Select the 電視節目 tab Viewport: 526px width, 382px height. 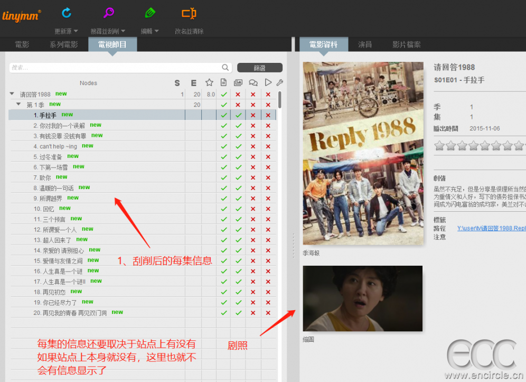(x=112, y=44)
